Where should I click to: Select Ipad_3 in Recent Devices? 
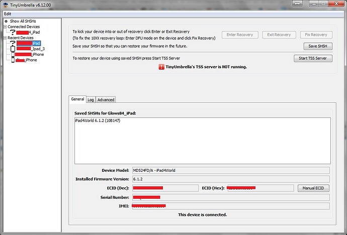click(38, 49)
